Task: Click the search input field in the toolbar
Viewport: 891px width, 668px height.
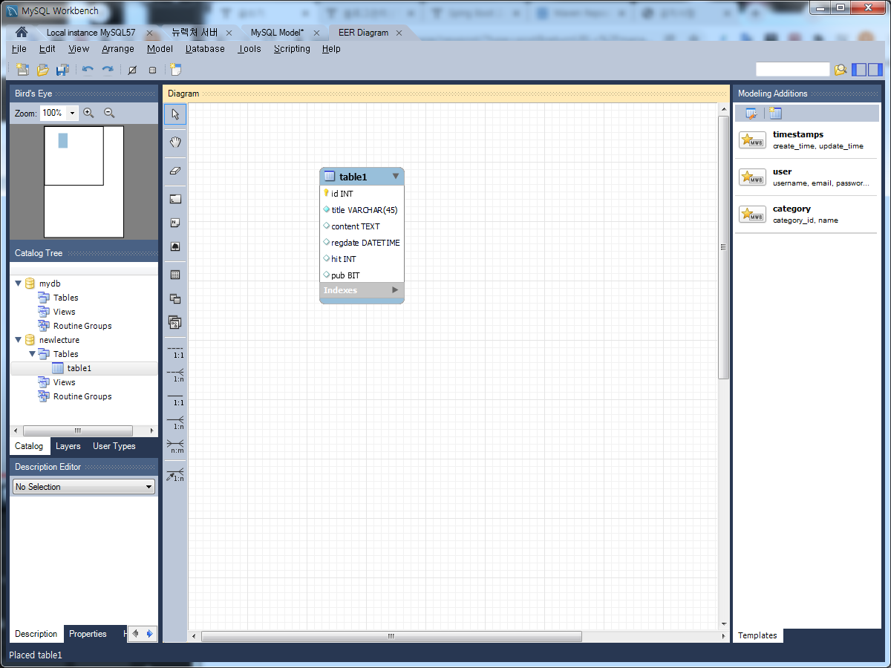Action: tap(792, 69)
